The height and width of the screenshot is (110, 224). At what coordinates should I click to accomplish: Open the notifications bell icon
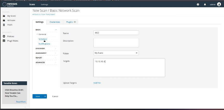click(x=205, y=4)
